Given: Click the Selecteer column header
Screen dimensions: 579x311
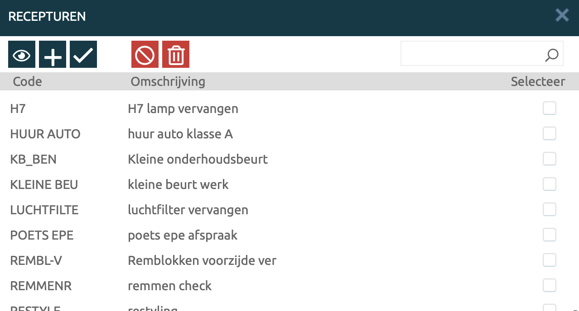Looking at the screenshot, I should [x=538, y=81].
